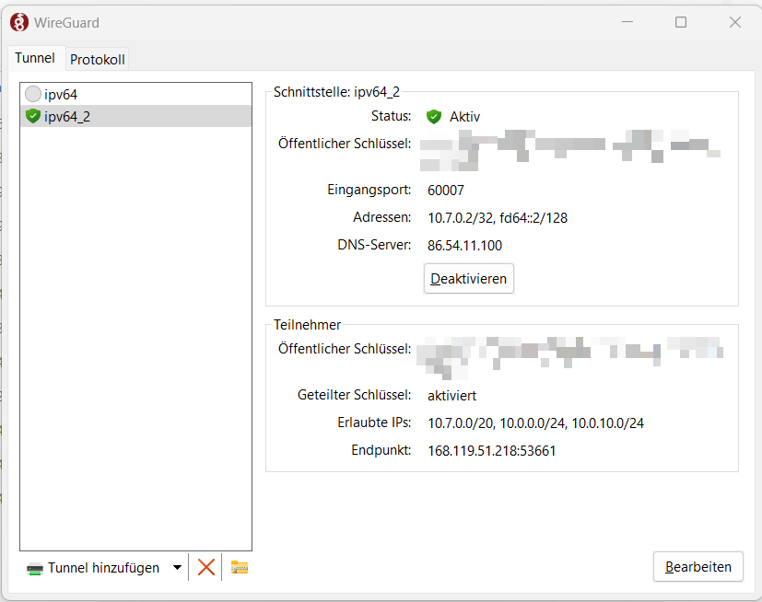The image size is (762, 602).
Task: Edit the tunnel with Bearbeiten button
Action: (x=698, y=566)
